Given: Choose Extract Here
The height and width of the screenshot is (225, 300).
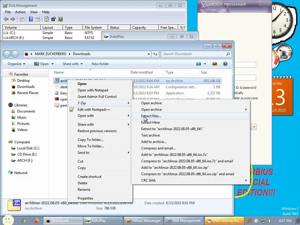Looking at the screenshot, I should tap(190, 122).
